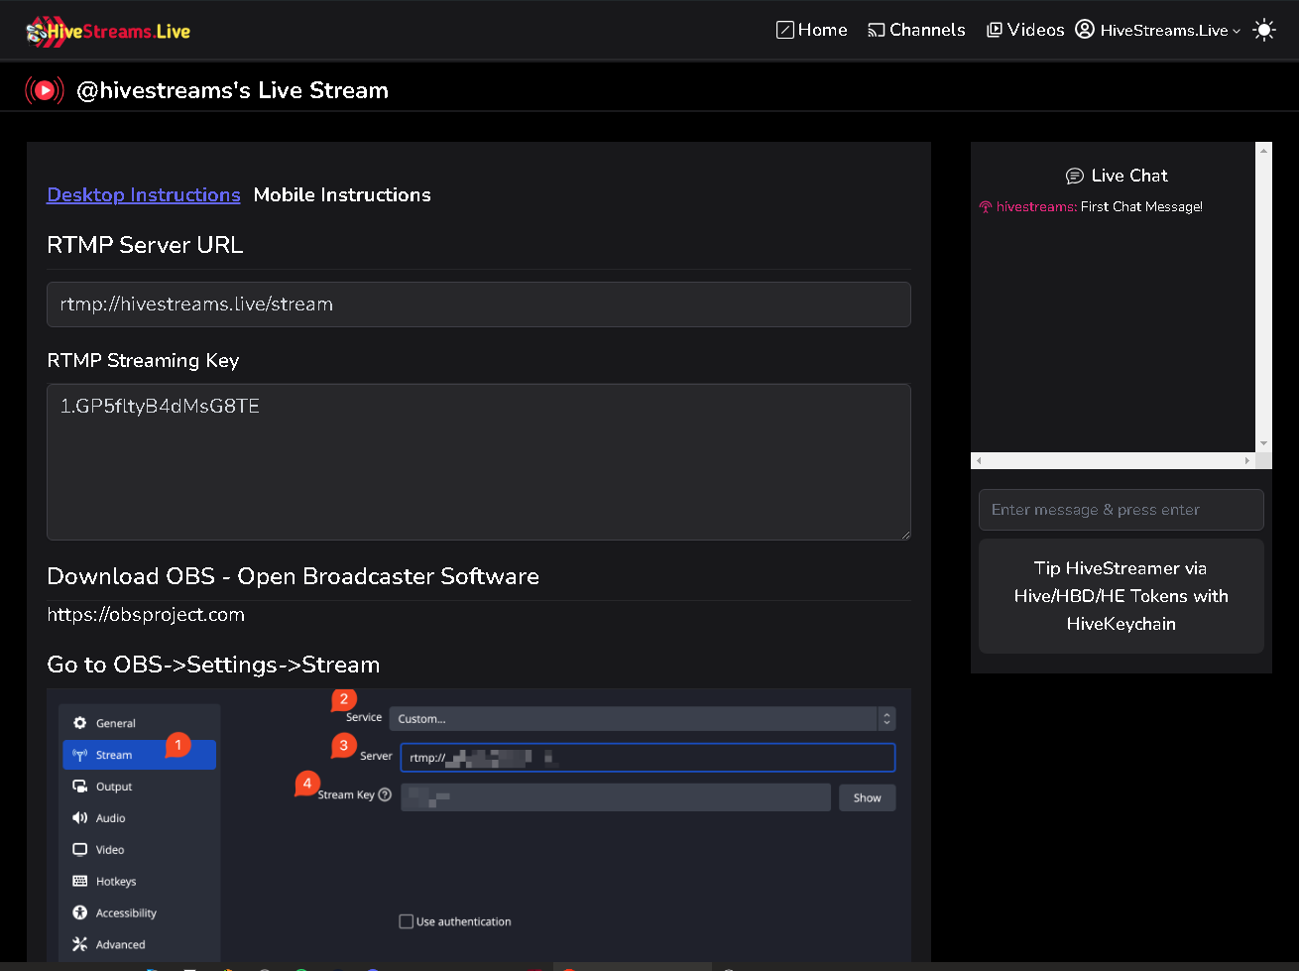Screen dimensions: 1299x971
Task: Click the chat message input box
Action: point(1122,510)
